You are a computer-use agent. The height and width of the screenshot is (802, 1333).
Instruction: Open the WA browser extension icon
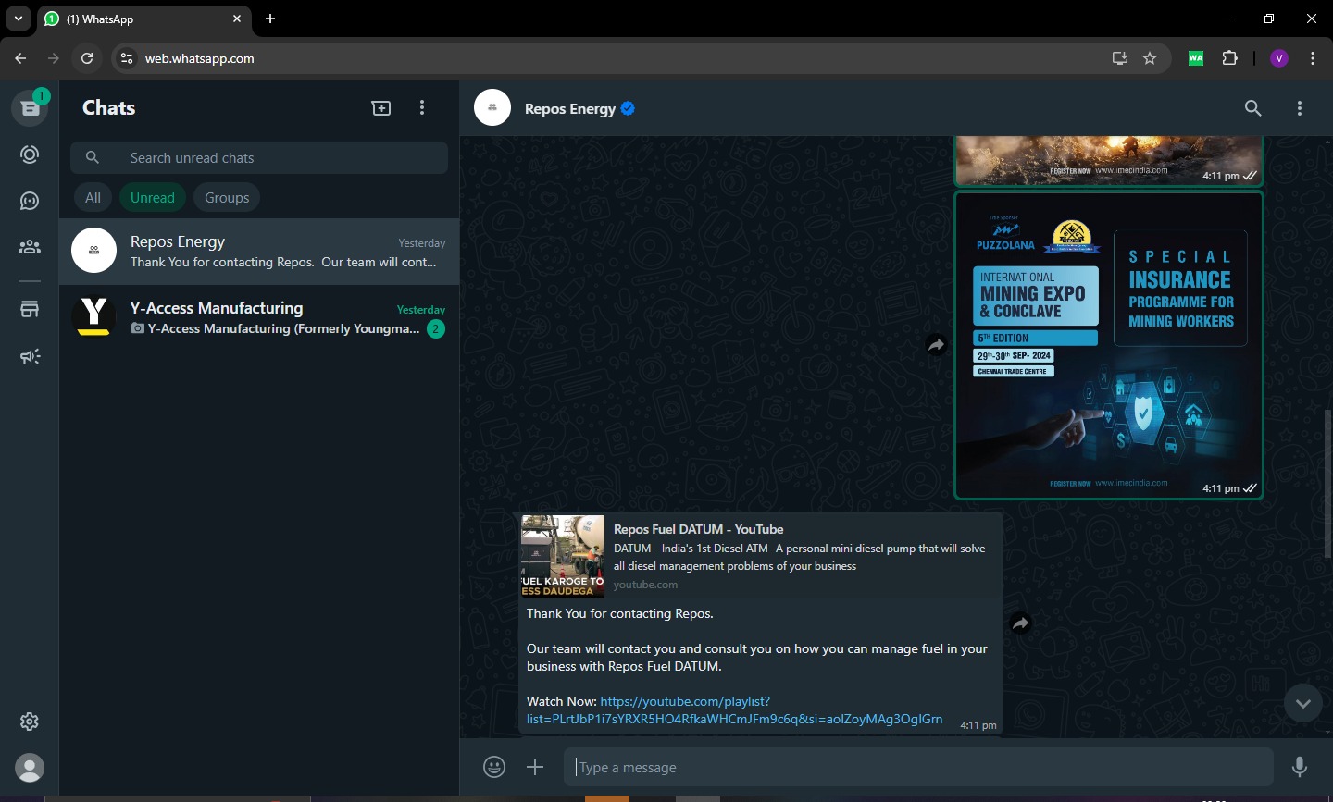(1196, 58)
